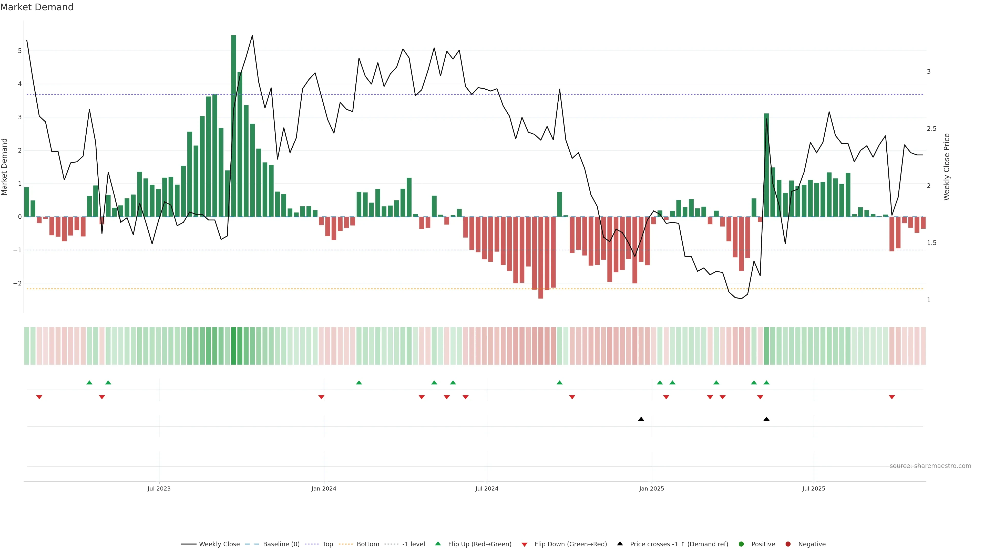
Task: Click the source: sharemaestro.com text
Action: pos(930,466)
